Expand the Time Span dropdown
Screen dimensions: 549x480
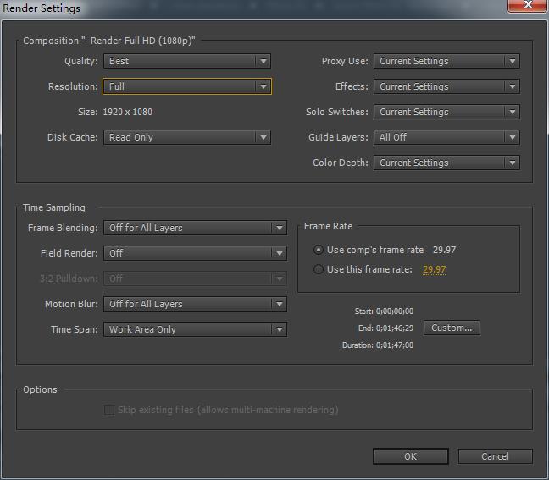point(195,329)
